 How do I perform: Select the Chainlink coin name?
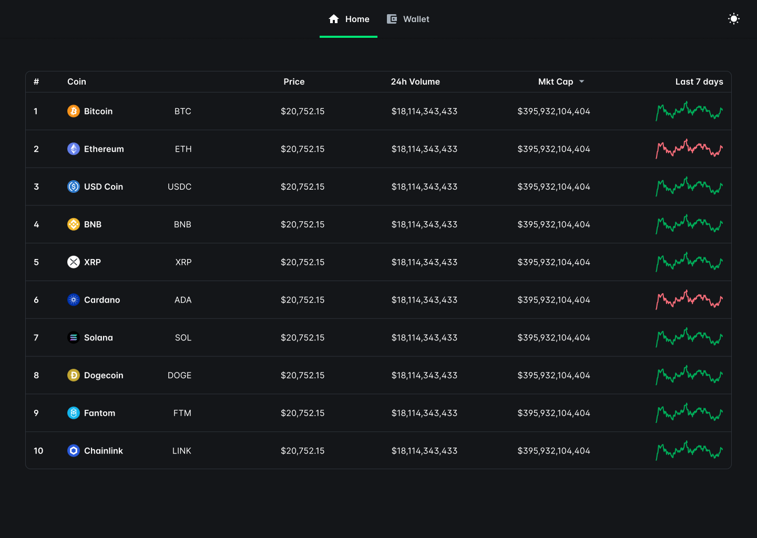coord(104,450)
